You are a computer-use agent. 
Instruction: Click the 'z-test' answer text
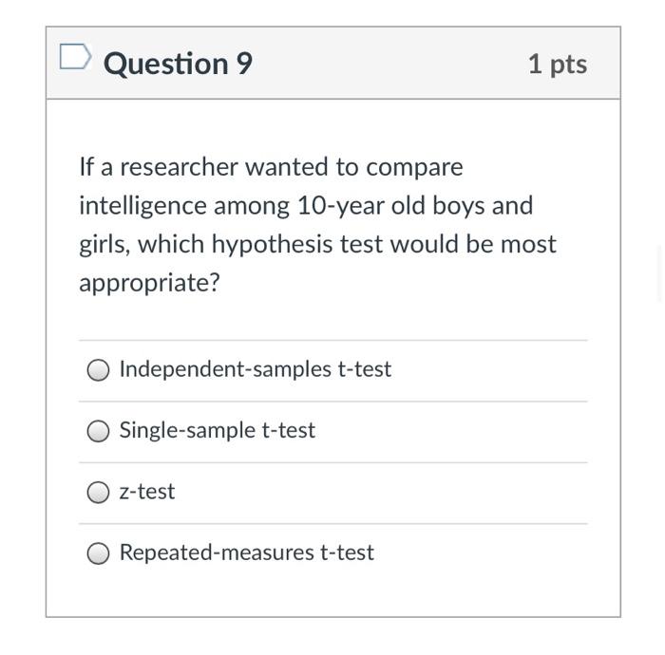(x=147, y=492)
